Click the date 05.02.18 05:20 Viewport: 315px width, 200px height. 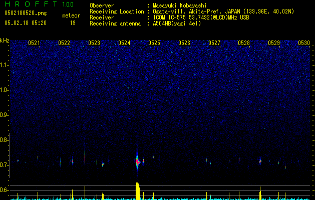(x=26, y=23)
